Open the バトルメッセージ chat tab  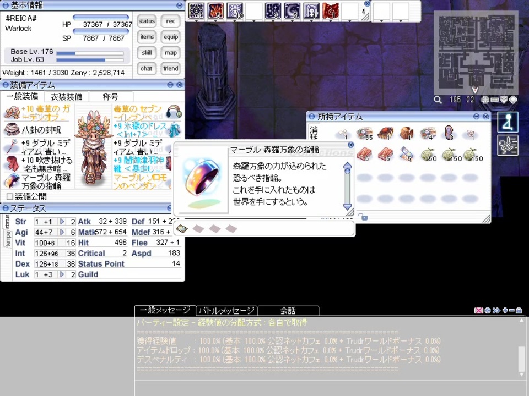tap(226, 310)
